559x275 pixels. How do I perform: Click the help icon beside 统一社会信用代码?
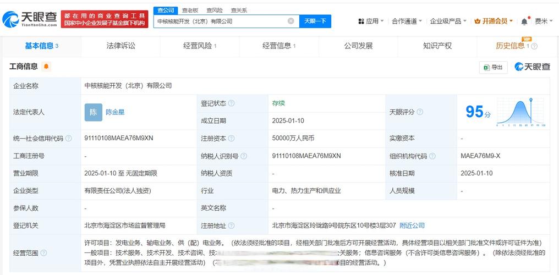pos(68,138)
